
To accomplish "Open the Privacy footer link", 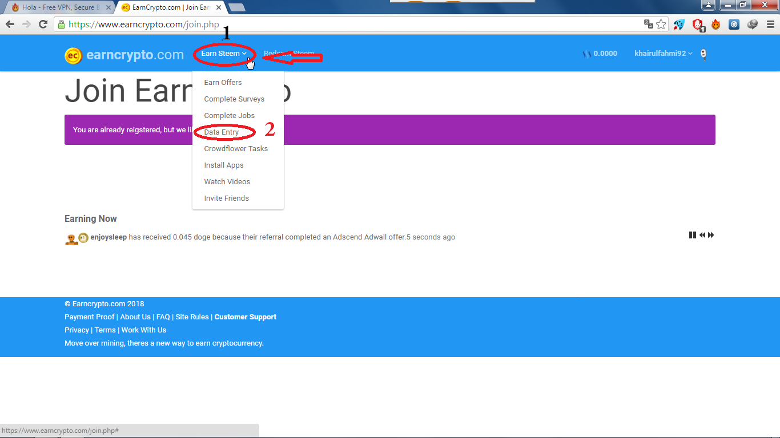I will [x=77, y=330].
